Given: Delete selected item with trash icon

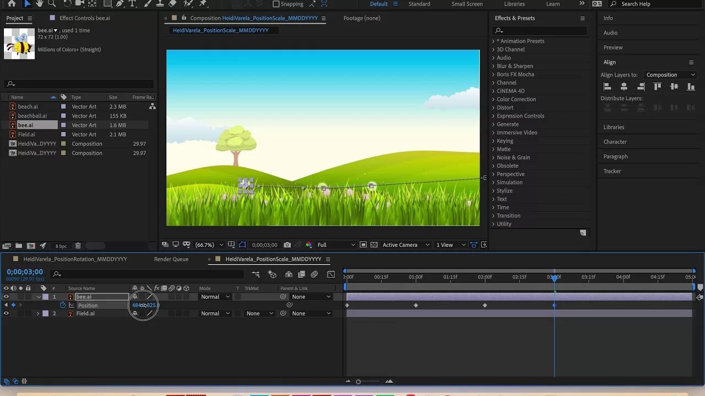Looking at the screenshot, I should coord(78,246).
